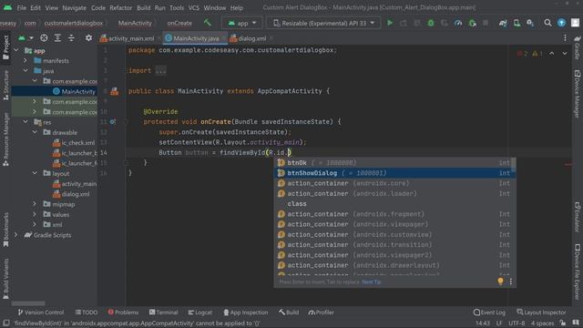Screen dimensions: 583x328
Task: Toggle the Structure tool window
Action: coord(5,85)
